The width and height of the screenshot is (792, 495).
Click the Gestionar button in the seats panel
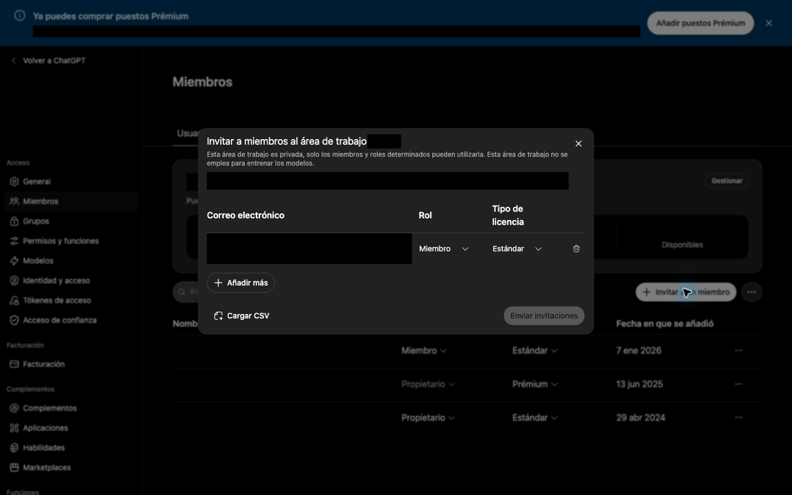coord(727,181)
